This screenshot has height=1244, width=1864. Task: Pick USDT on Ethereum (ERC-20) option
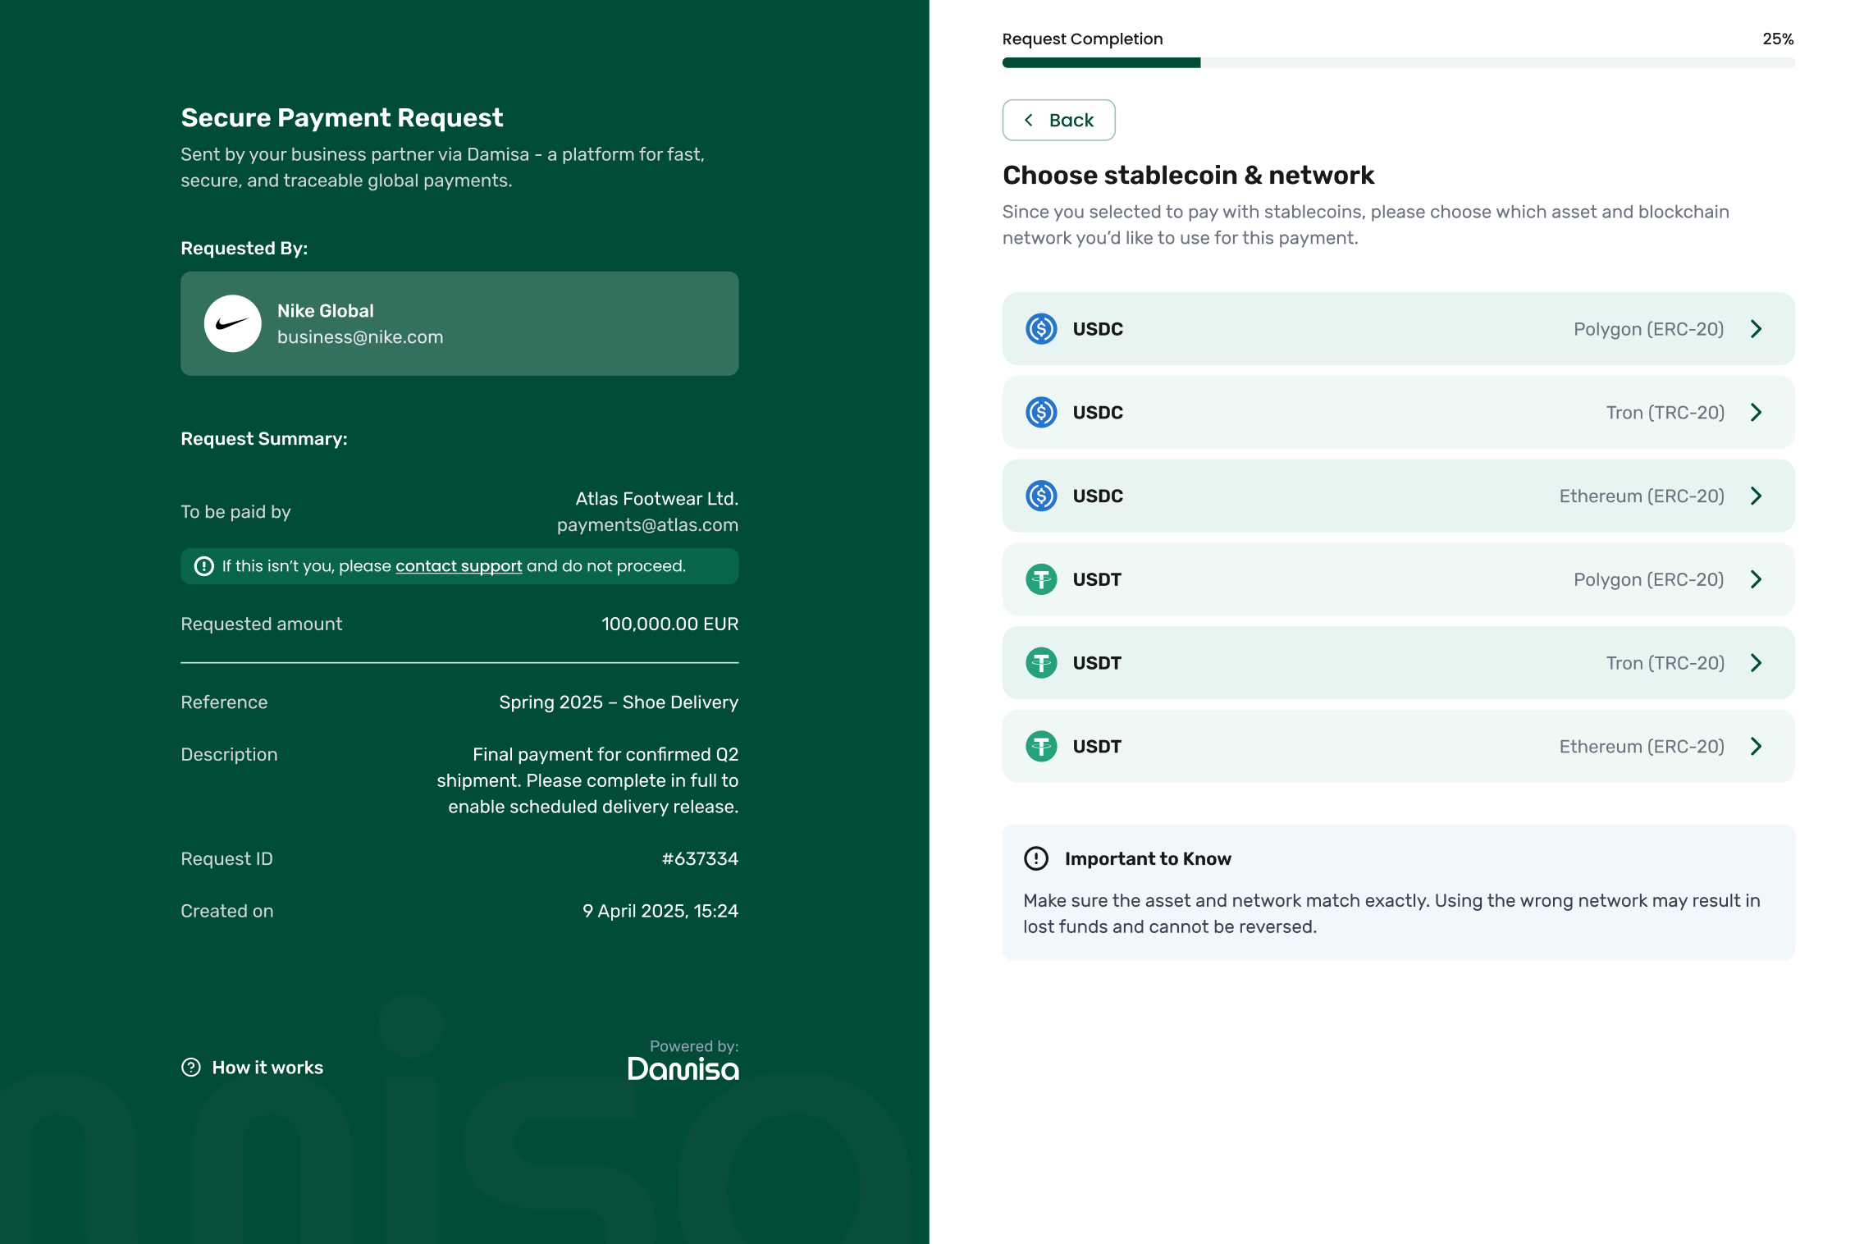[x=1397, y=747]
